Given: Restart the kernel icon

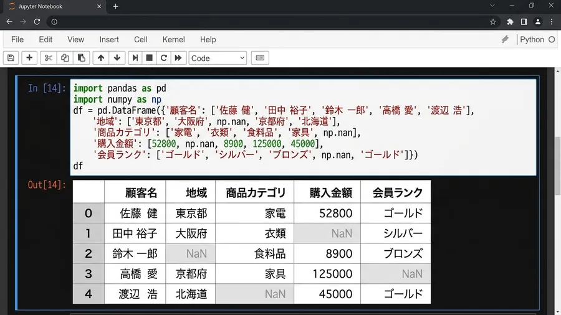Looking at the screenshot, I should pyautogui.click(x=163, y=58).
